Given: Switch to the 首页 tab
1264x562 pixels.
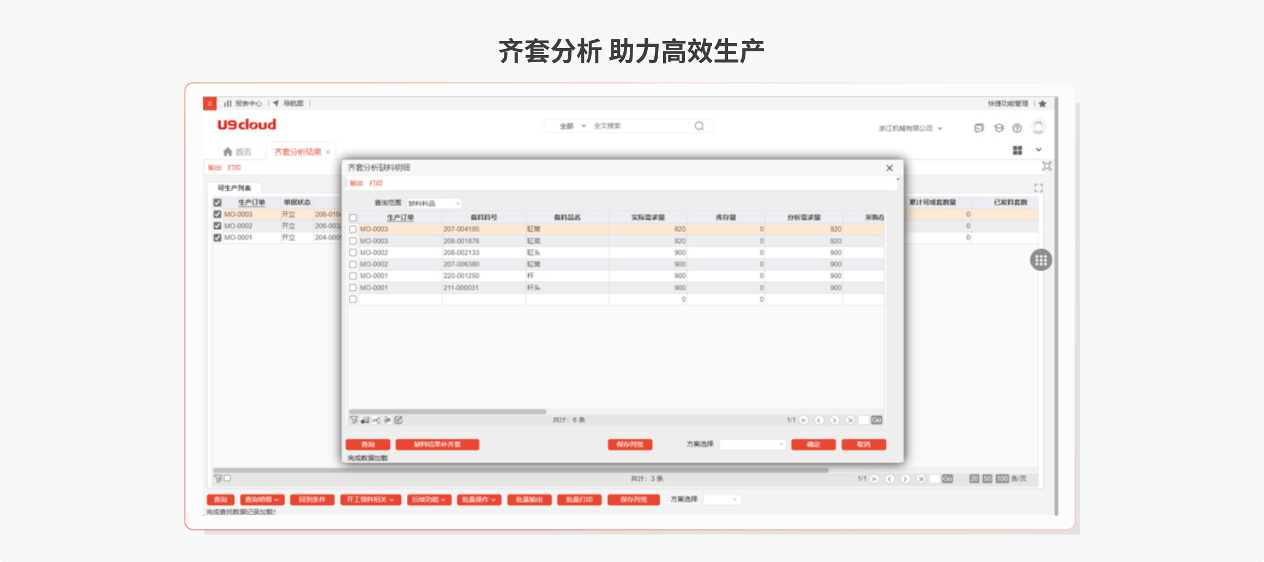Looking at the screenshot, I should click(x=237, y=152).
